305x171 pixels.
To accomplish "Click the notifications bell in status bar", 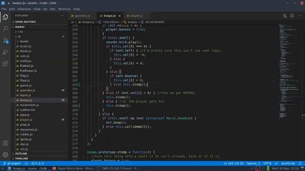I will click(300, 163).
